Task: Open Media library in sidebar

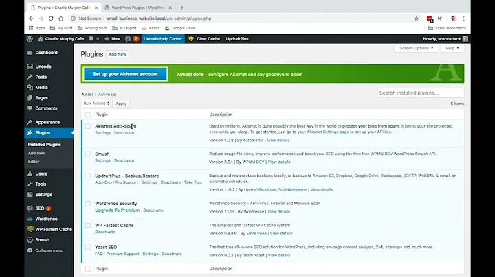Action: pyautogui.click(x=41, y=87)
